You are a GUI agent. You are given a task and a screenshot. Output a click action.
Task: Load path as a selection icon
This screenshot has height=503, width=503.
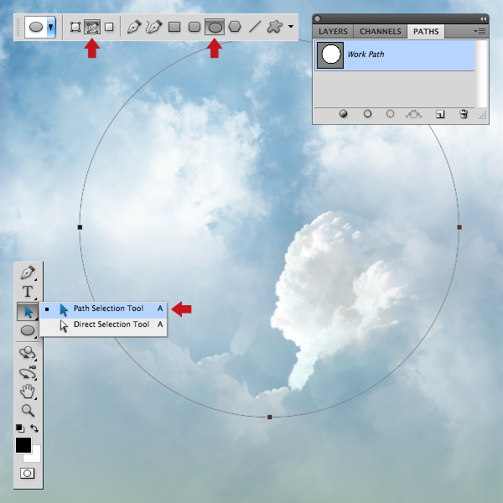tap(390, 114)
